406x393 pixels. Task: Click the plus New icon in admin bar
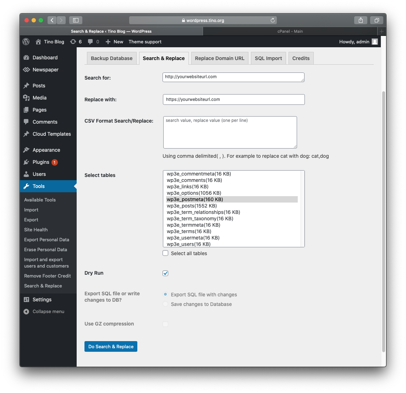(x=108, y=42)
